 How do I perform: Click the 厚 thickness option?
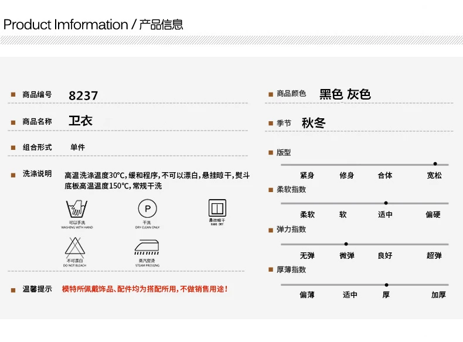[386, 295]
